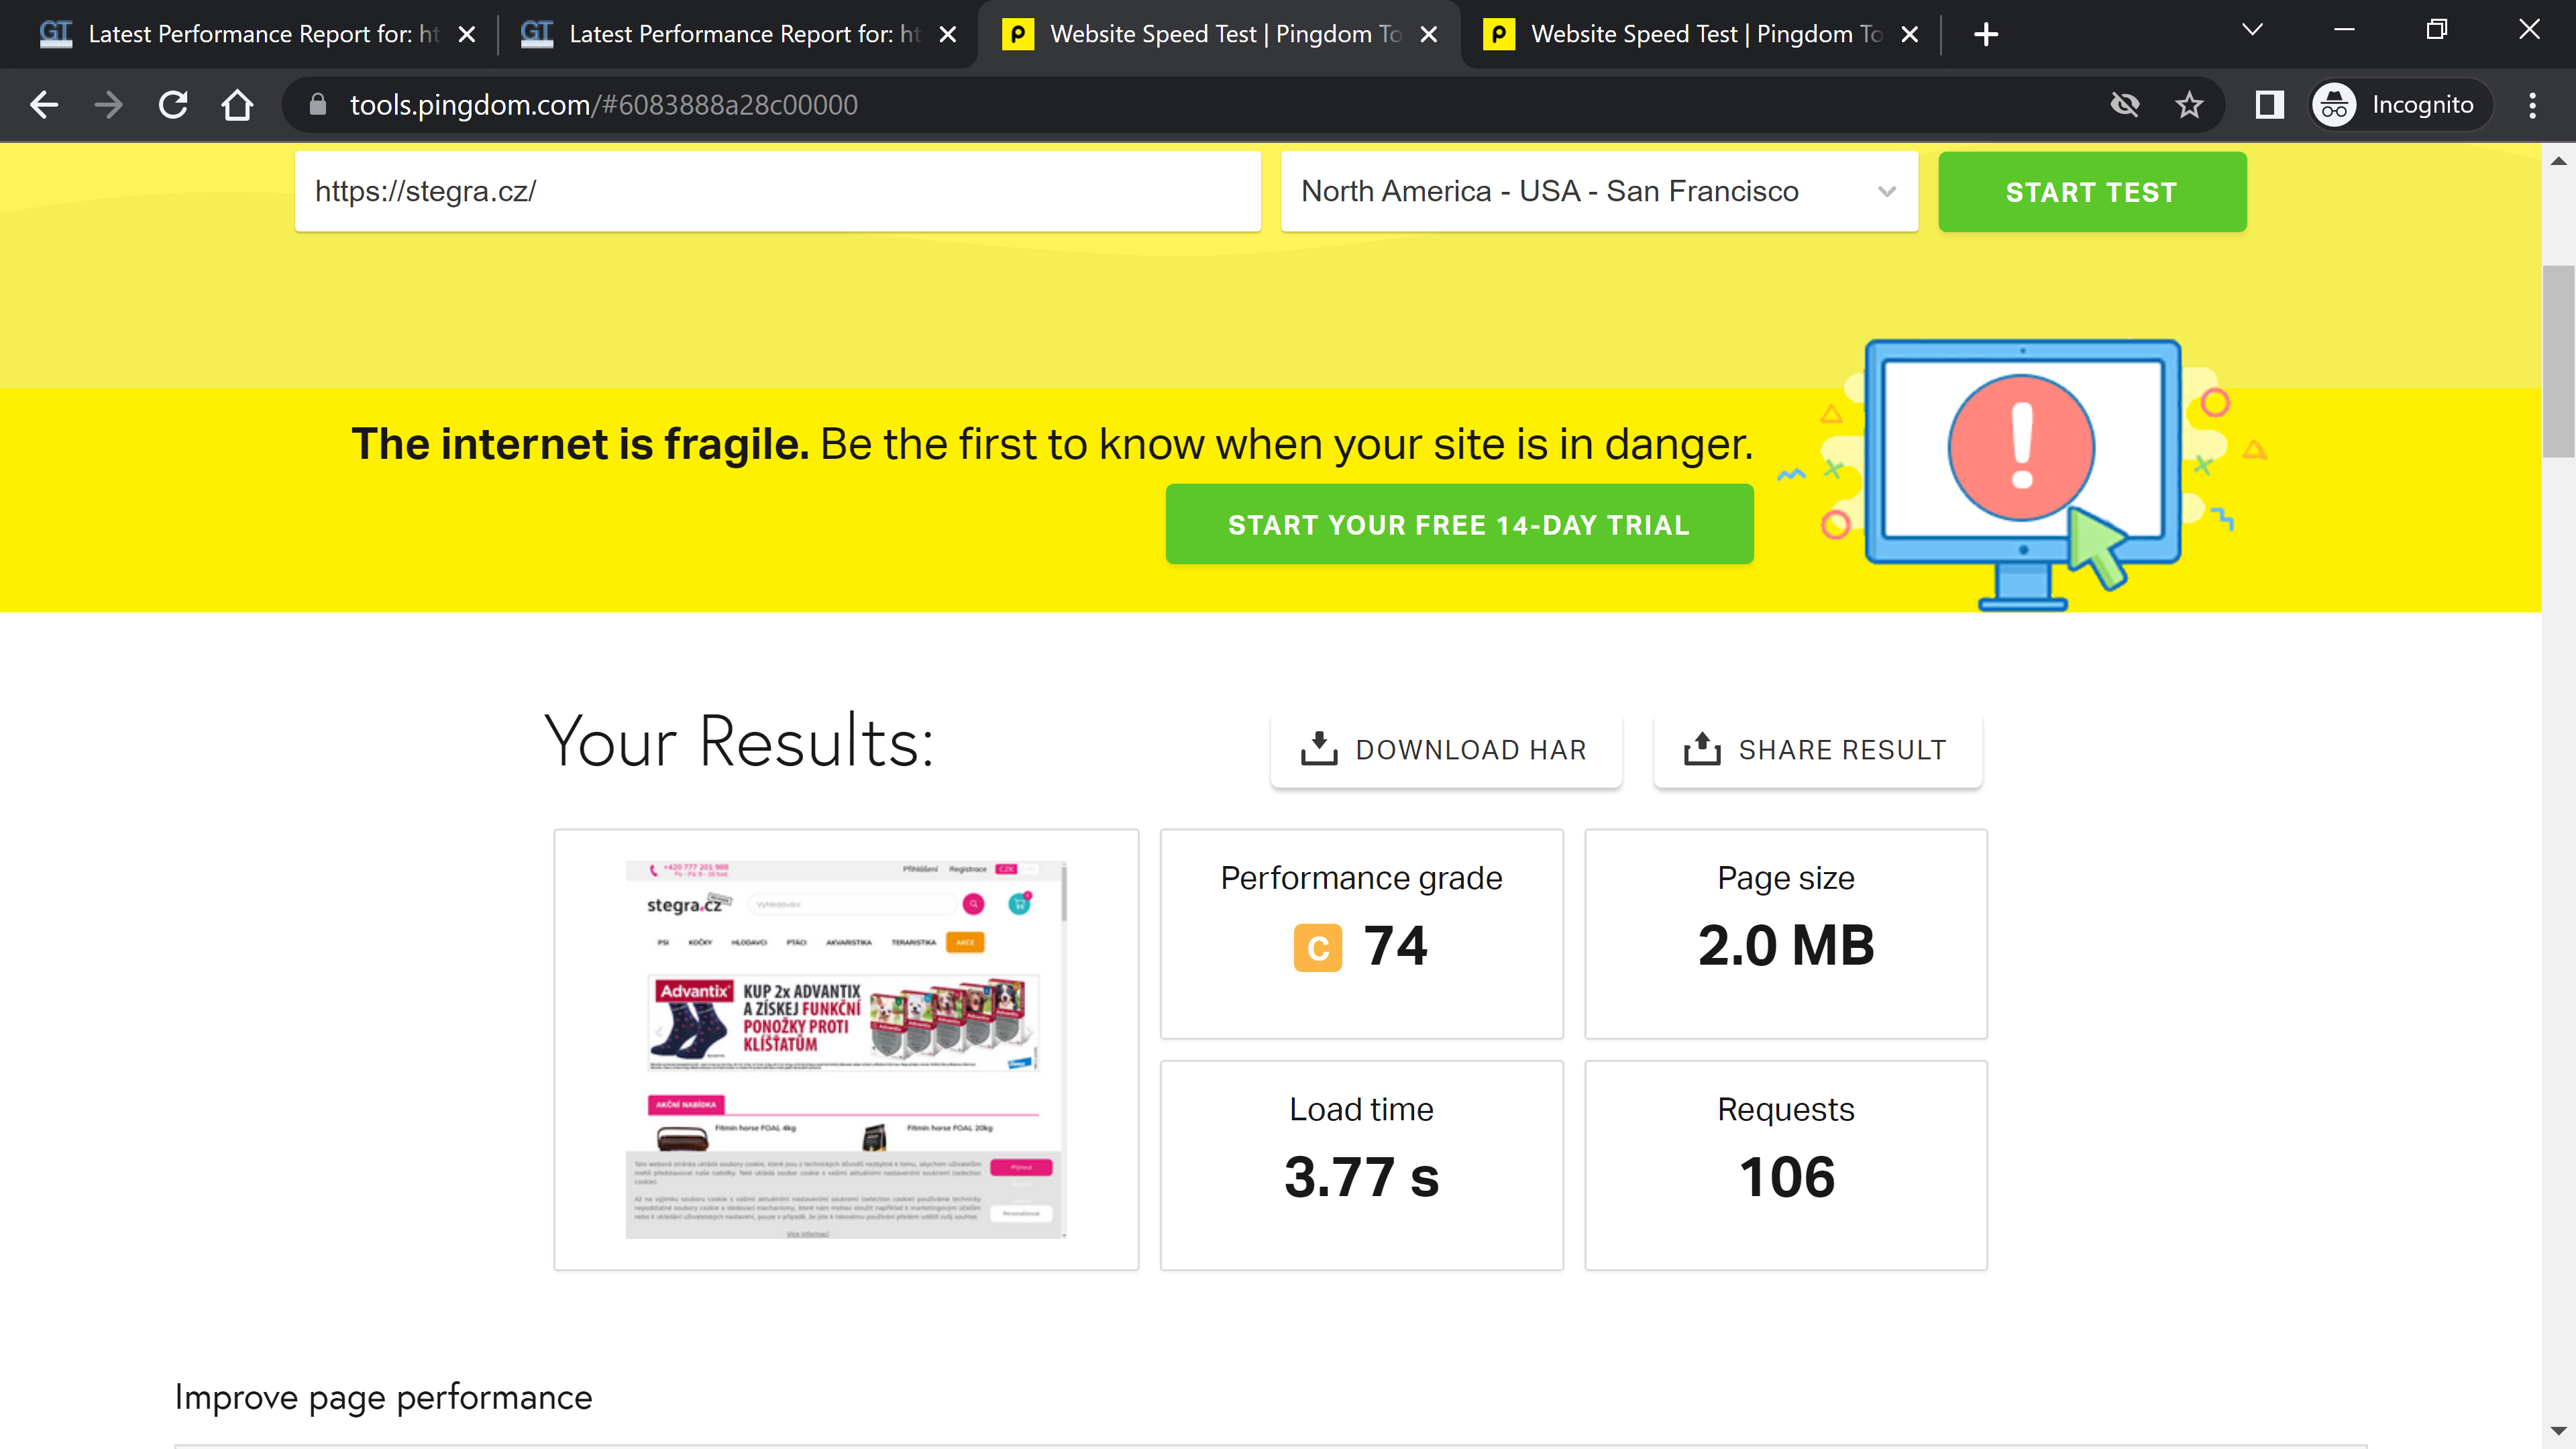Viewport: 2576px width, 1449px height.
Task: Open the San Francisco location dropdown
Action: coord(1598,191)
